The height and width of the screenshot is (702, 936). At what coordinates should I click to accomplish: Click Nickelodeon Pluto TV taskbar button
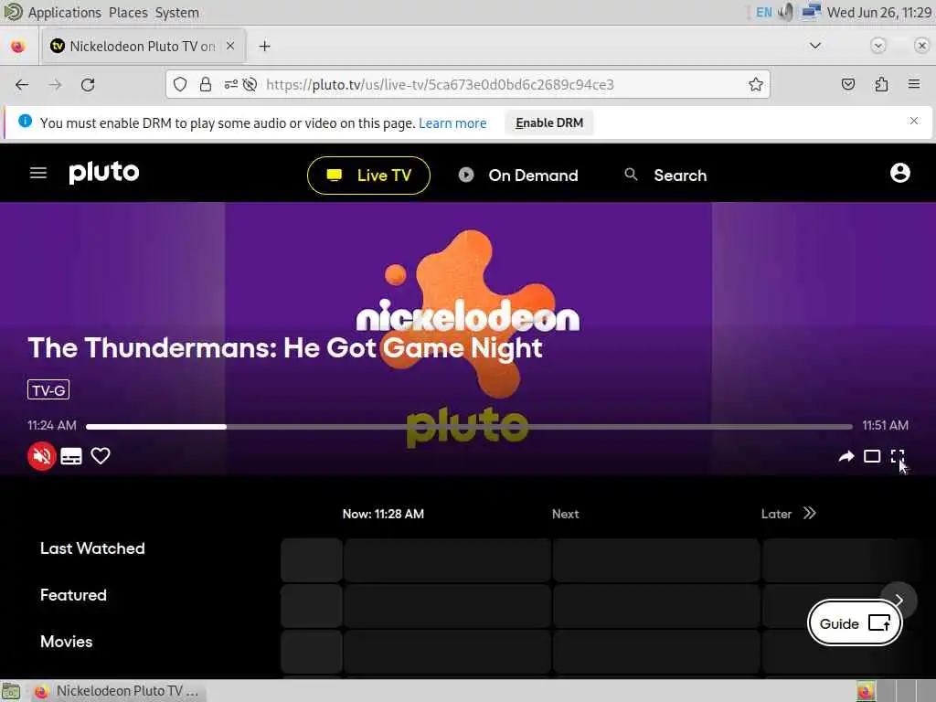point(117,691)
